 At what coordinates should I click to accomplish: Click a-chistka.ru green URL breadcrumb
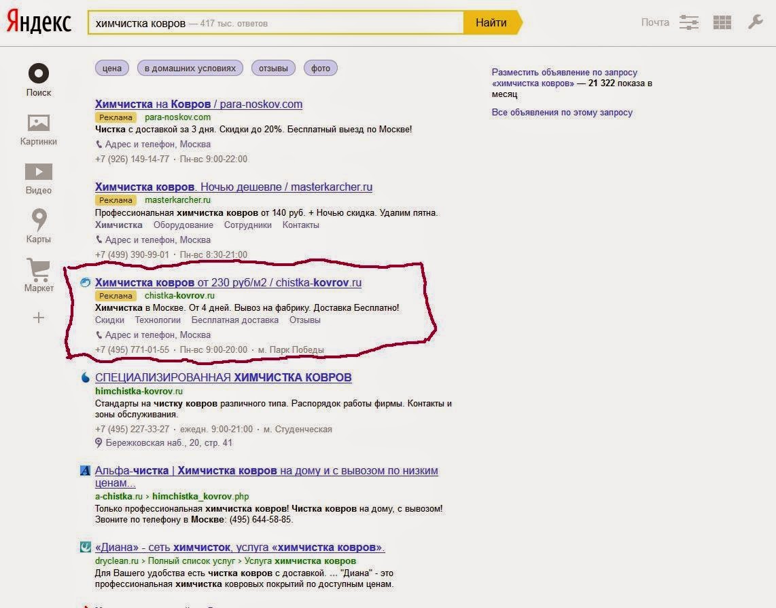pyautogui.click(x=119, y=496)
